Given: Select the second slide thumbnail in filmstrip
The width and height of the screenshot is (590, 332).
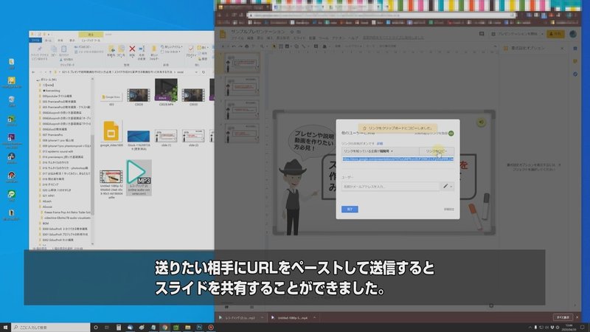Looking at the screenshot, I should pyautogui.click(x=242, y=86).
